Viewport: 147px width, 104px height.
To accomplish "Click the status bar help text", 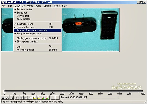I will (32, 102).
